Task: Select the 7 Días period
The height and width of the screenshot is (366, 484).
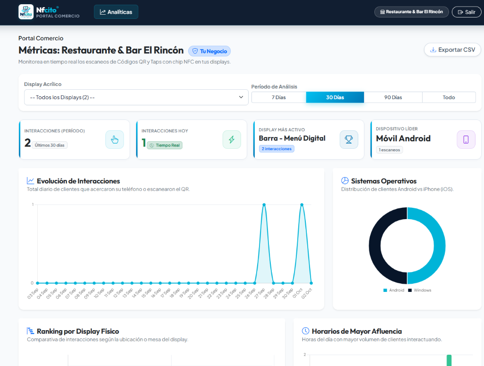Action: click(x=279, y=97)
